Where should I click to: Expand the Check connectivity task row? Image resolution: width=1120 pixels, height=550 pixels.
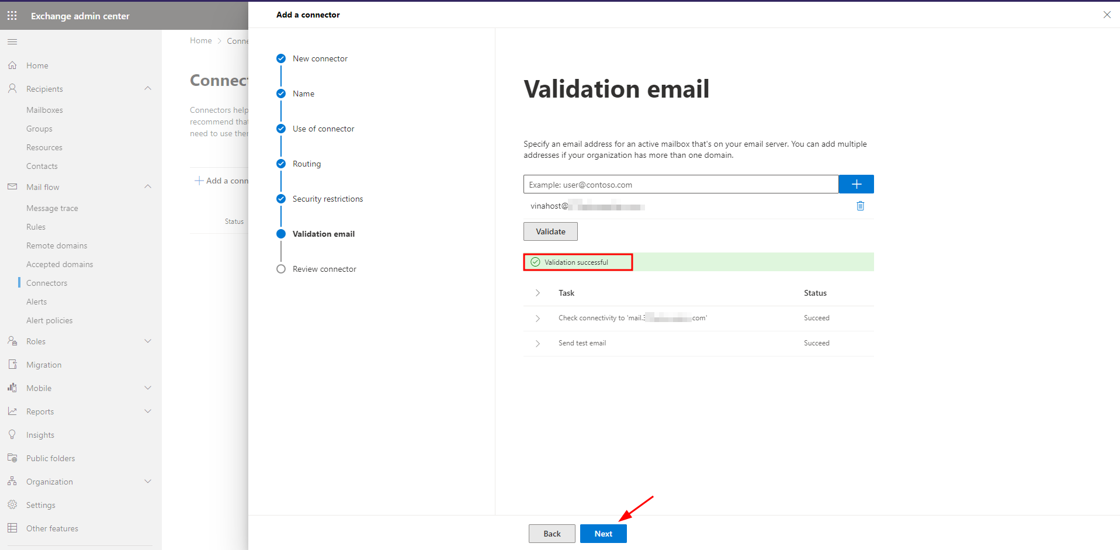(x=538, y=318)
